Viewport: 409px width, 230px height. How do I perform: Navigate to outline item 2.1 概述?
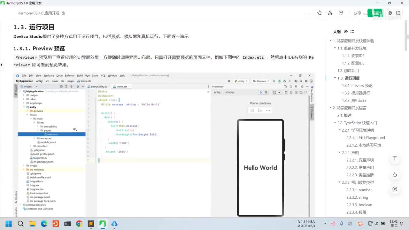pyautogui.click(x=344, y=115)
